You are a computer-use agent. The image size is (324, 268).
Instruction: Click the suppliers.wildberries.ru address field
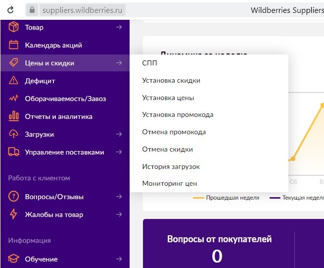click(x=83, y=10)
